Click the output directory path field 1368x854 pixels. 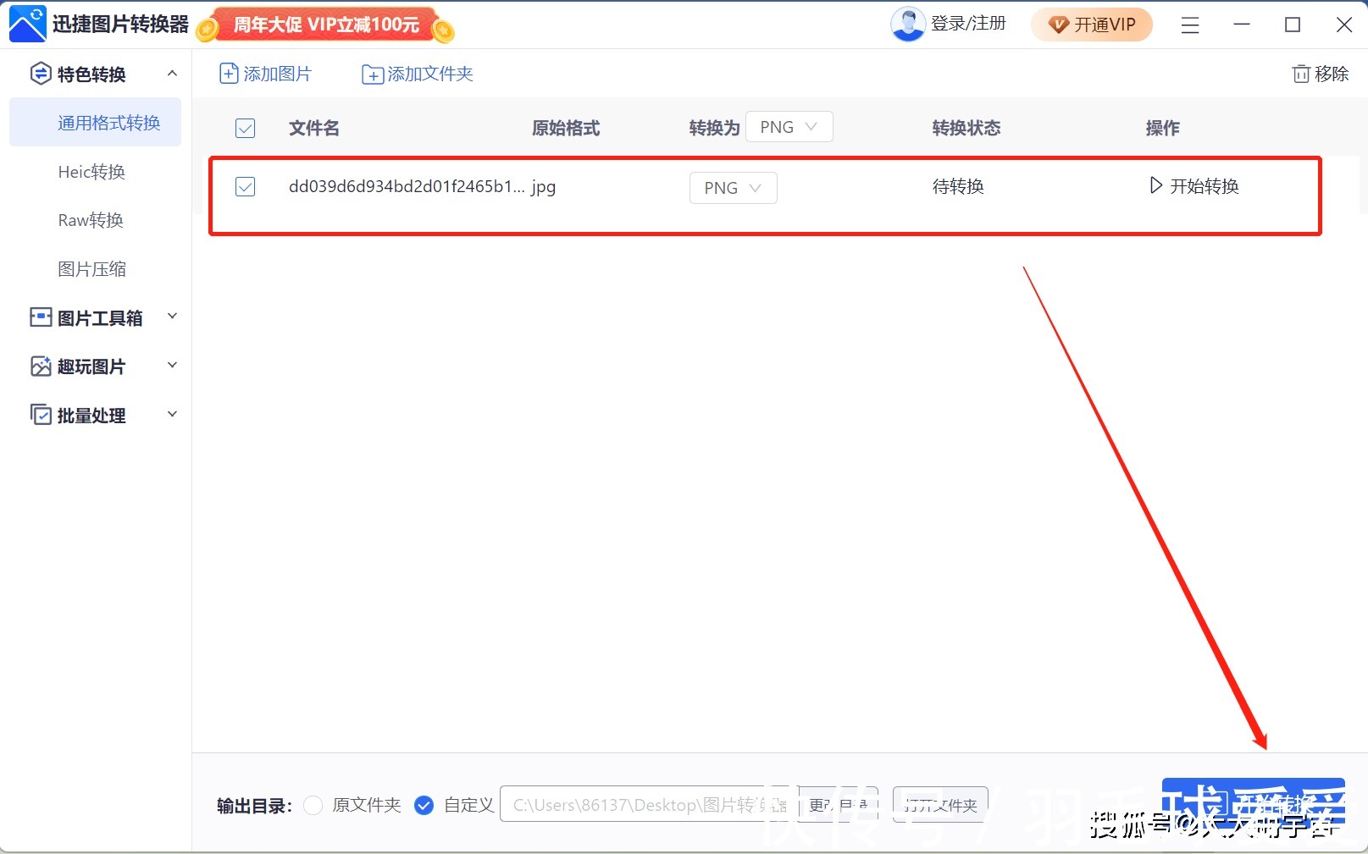(649, 804)
